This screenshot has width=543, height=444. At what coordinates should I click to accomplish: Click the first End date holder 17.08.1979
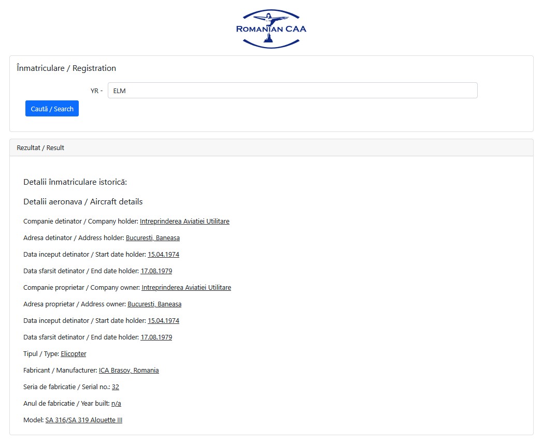pos(156,271)
